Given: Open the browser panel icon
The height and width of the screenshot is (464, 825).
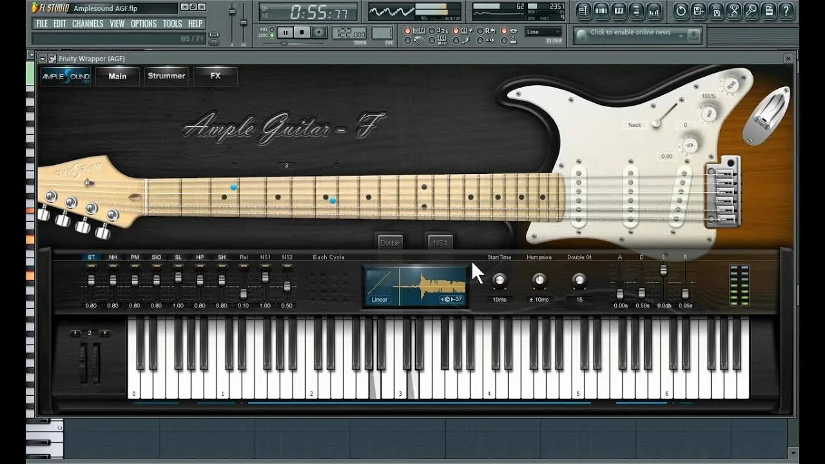Looking at the screenshot, I should (x=636, y=10).
